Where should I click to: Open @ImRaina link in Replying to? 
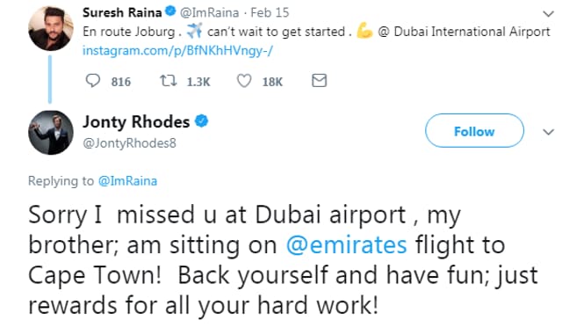point(127,181)
